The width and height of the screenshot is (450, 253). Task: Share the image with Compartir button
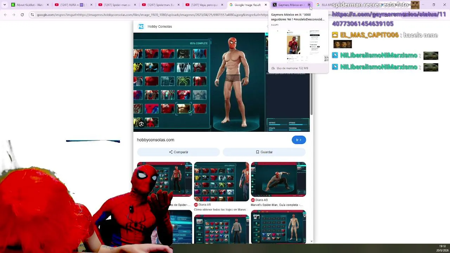pos(179,152)
